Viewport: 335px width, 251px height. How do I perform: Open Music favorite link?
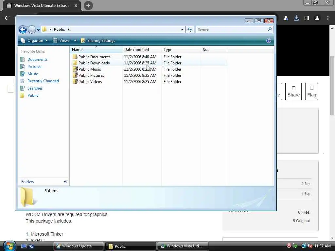32,74
